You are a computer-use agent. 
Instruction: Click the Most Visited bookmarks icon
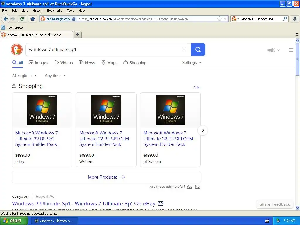click(x=3, y=28)
